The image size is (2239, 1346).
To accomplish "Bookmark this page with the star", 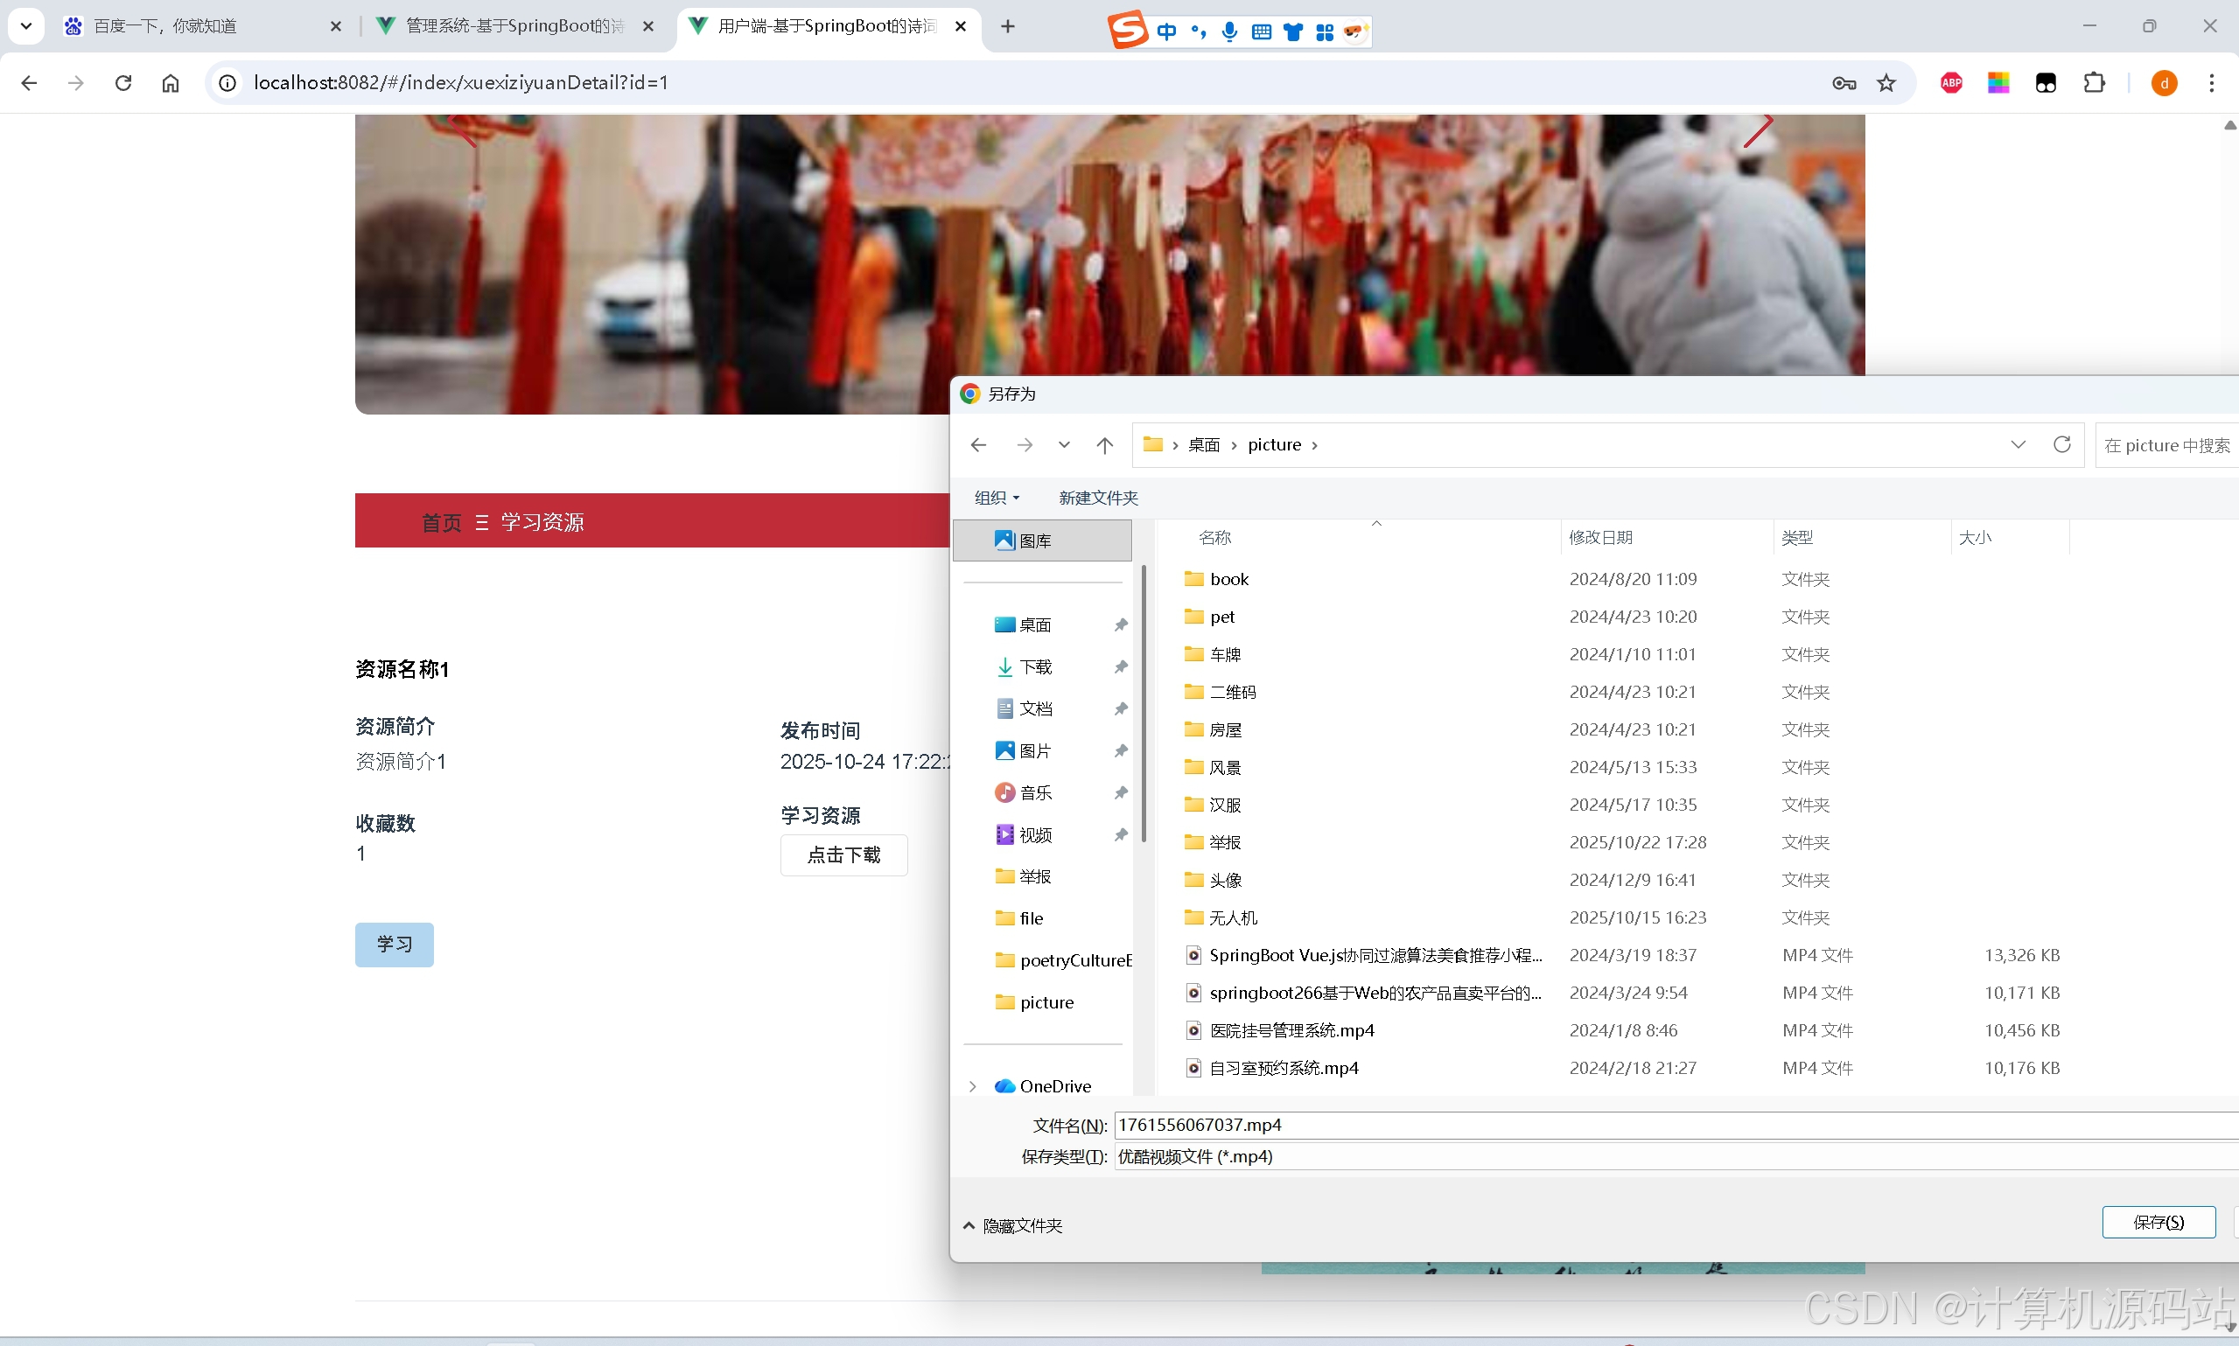I will pyautogui.click(x=1887, y=83).
